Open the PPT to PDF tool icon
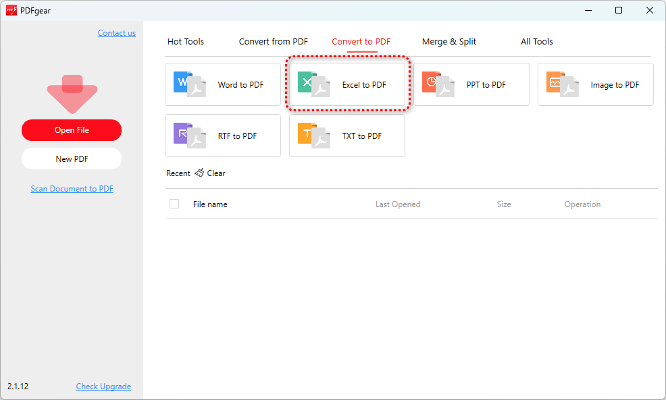This screenshot has width=666, height=400. 438,84
